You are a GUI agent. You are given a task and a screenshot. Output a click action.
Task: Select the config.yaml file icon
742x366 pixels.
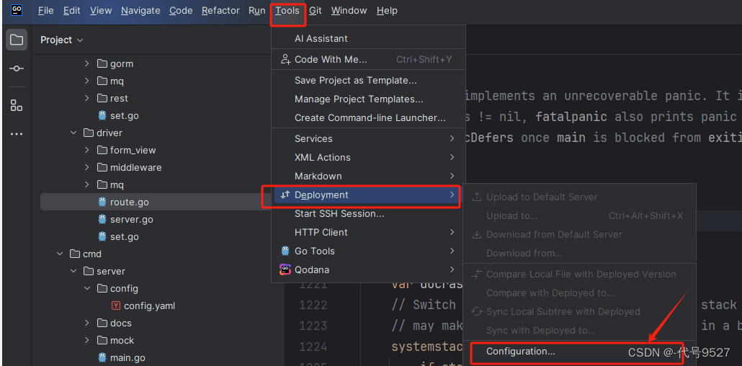[x=115, y=306]
